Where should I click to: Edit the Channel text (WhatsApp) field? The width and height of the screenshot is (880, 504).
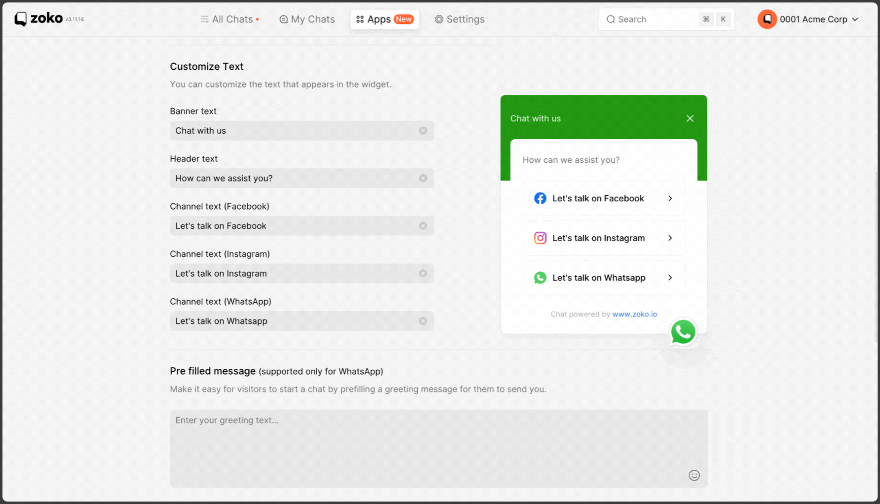click(302, 321)
